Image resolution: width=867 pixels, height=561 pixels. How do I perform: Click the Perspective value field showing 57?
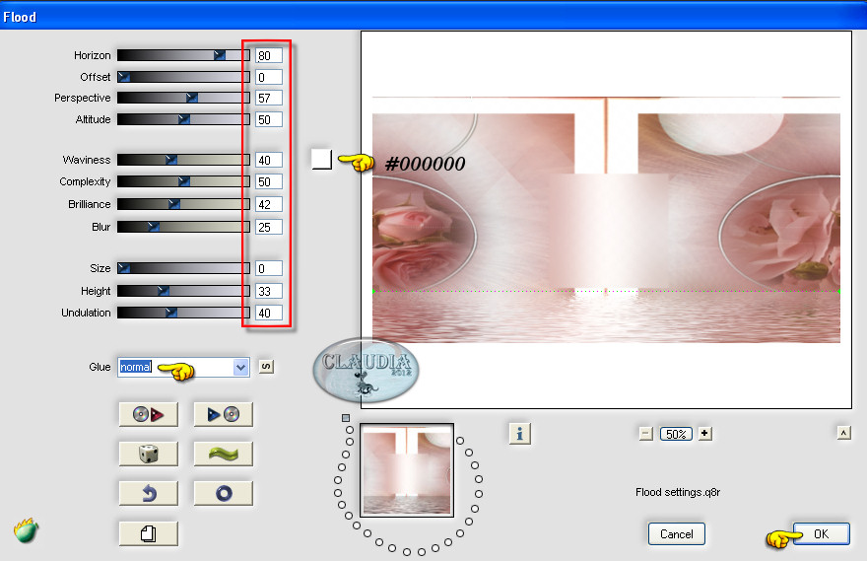[269, 98]
